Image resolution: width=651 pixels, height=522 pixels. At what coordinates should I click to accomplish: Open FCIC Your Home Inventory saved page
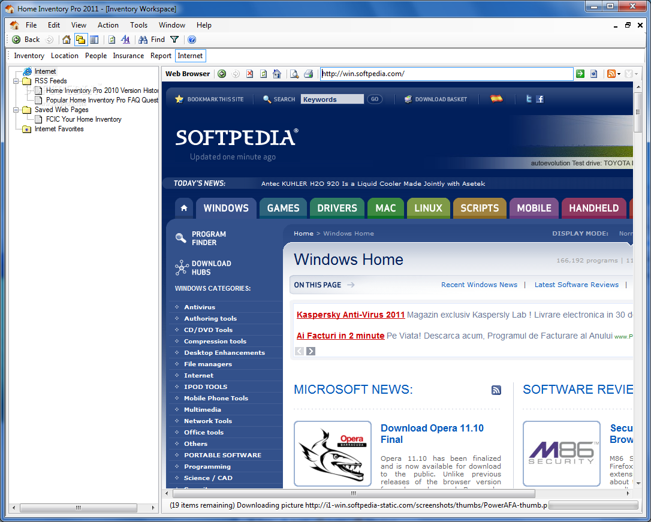(x=83, y=119)
